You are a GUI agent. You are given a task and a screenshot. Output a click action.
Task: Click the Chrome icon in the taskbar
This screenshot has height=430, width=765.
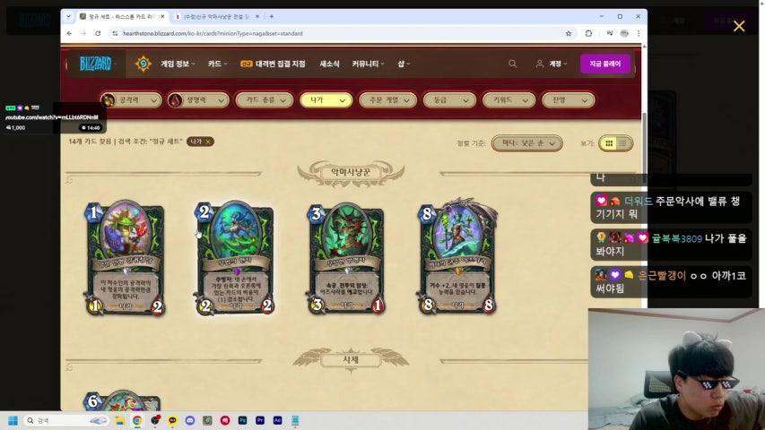(x=137, y=420)
